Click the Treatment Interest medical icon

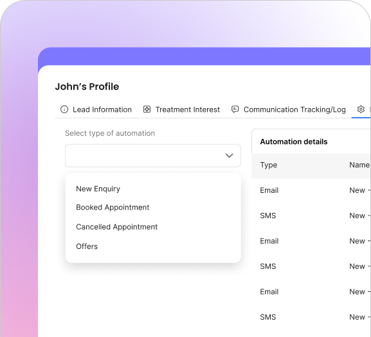click(x=147, y=109)
